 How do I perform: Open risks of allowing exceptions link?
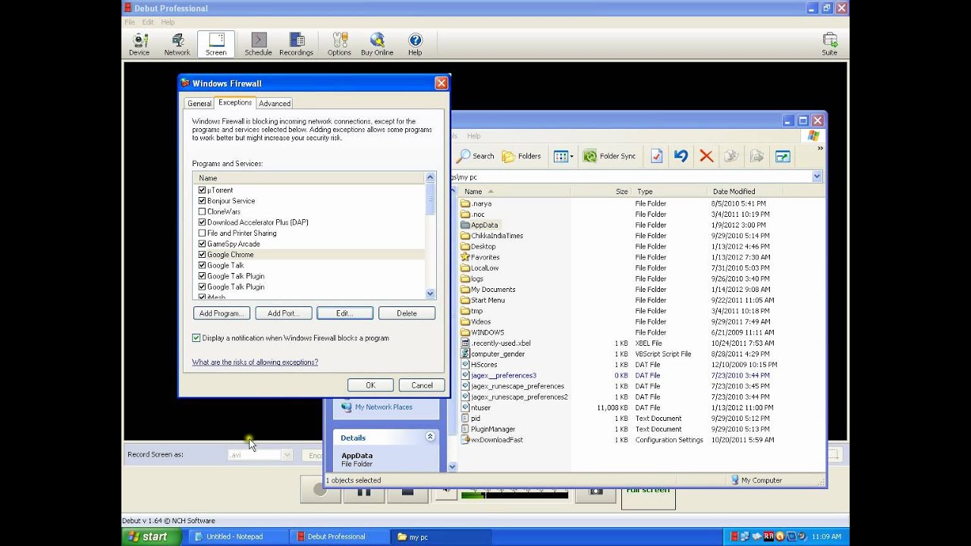click(255, 362)
